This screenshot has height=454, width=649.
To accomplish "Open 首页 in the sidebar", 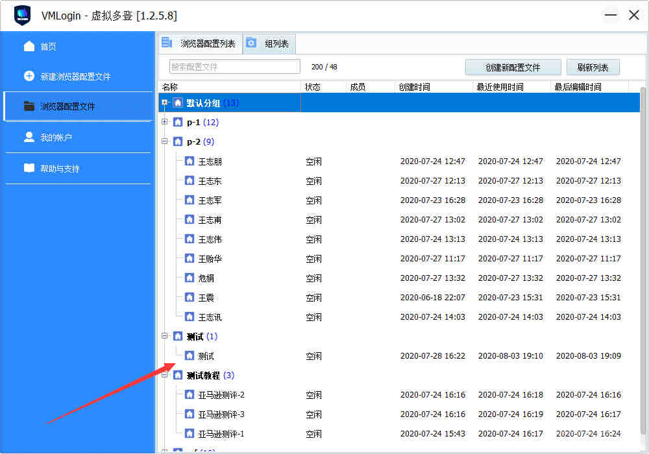I will click(49, 47).
